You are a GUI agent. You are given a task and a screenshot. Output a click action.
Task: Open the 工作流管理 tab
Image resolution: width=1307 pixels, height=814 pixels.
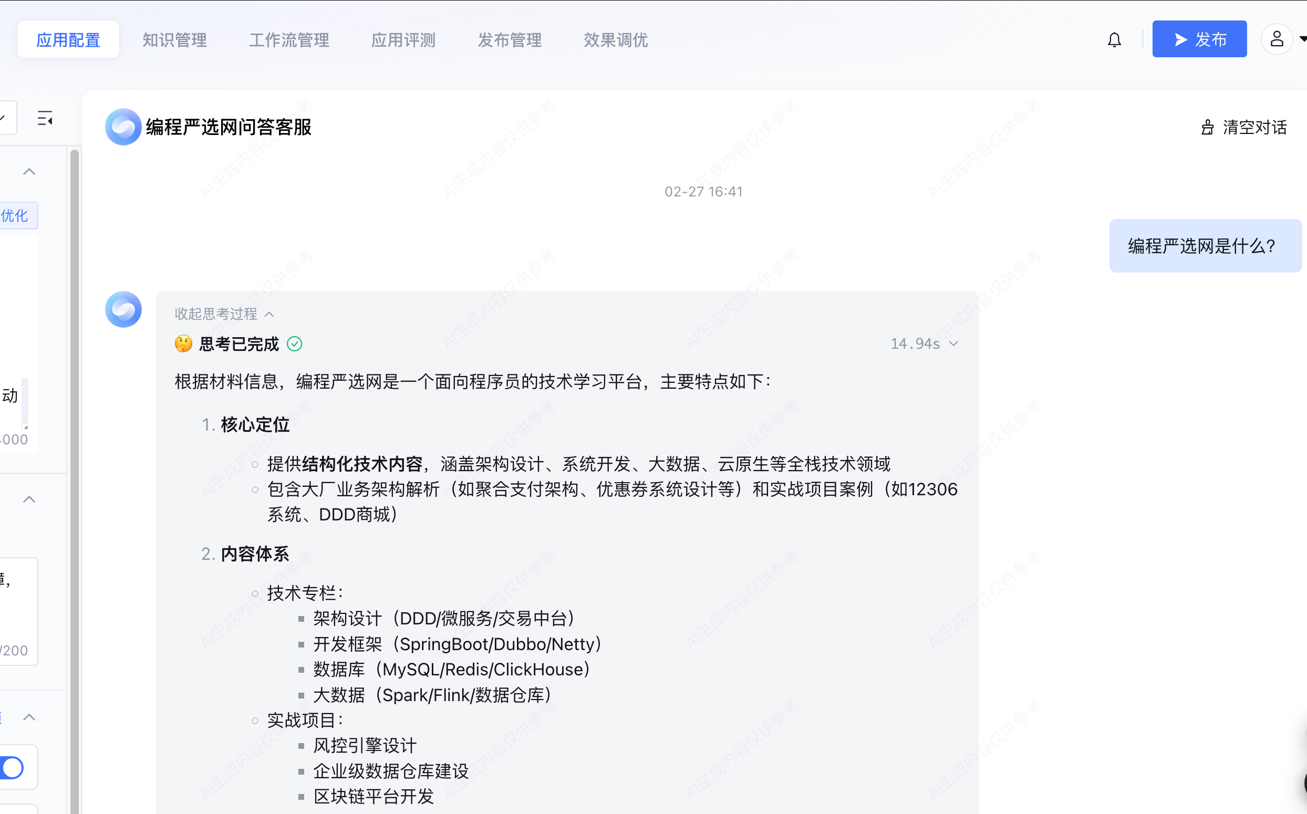(x=288, y=40)
